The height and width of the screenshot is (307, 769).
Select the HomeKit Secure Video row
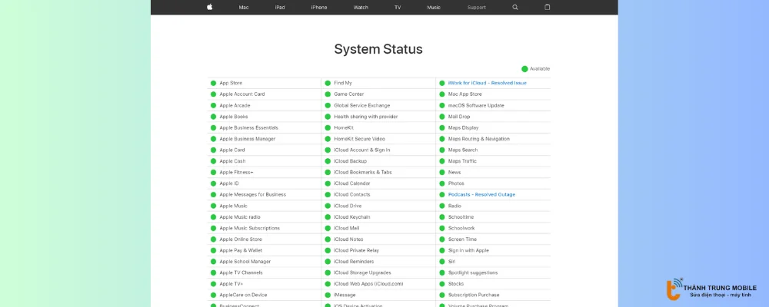coord(378,139)
